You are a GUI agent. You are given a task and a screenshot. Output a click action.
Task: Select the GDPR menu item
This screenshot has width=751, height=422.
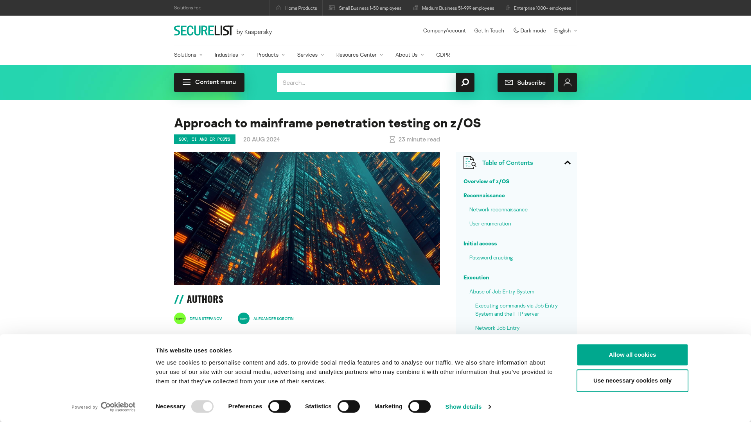tap(442, 55)
